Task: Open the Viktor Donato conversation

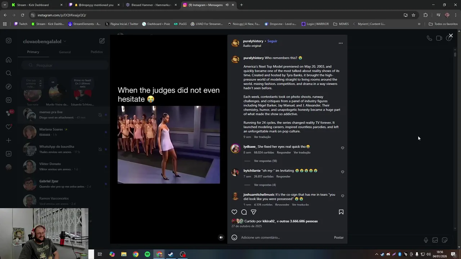Action: click(63, 167)
